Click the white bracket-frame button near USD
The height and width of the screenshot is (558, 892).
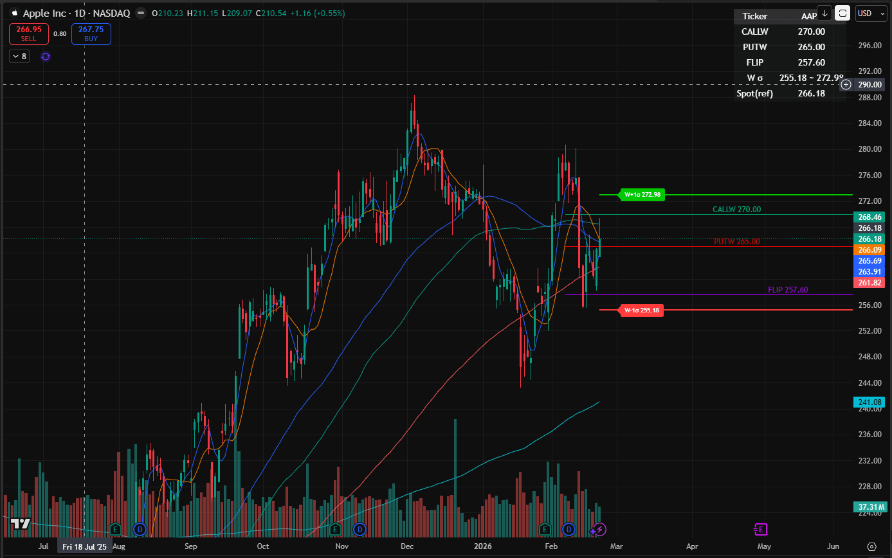pyautogui.click(x=843, y=13)
